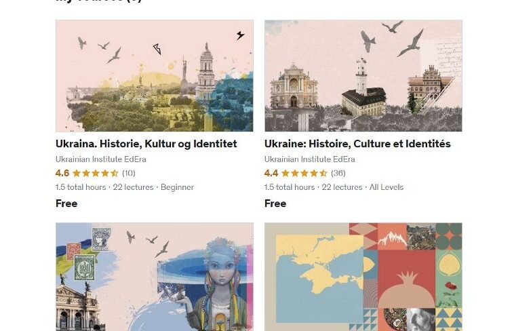Open 'Ukraina. Historie, Kultur og Identitet' title
Viewport: 514px width, 331px height.
coord(146,144)
